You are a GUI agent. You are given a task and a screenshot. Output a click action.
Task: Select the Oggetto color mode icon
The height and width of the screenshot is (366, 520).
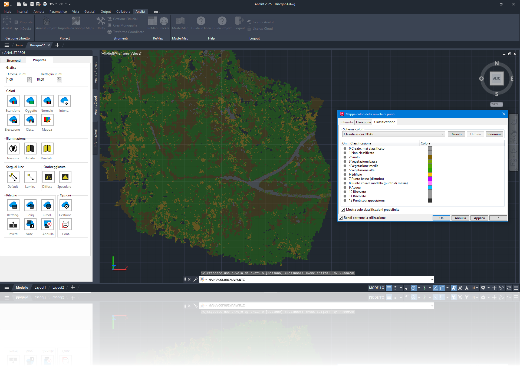point(30,101)
